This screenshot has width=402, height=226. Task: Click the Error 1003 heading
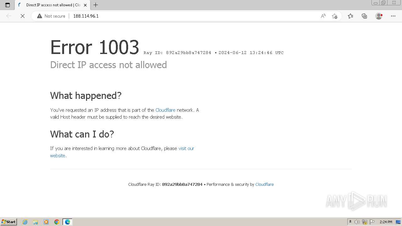tap(95, 47)
